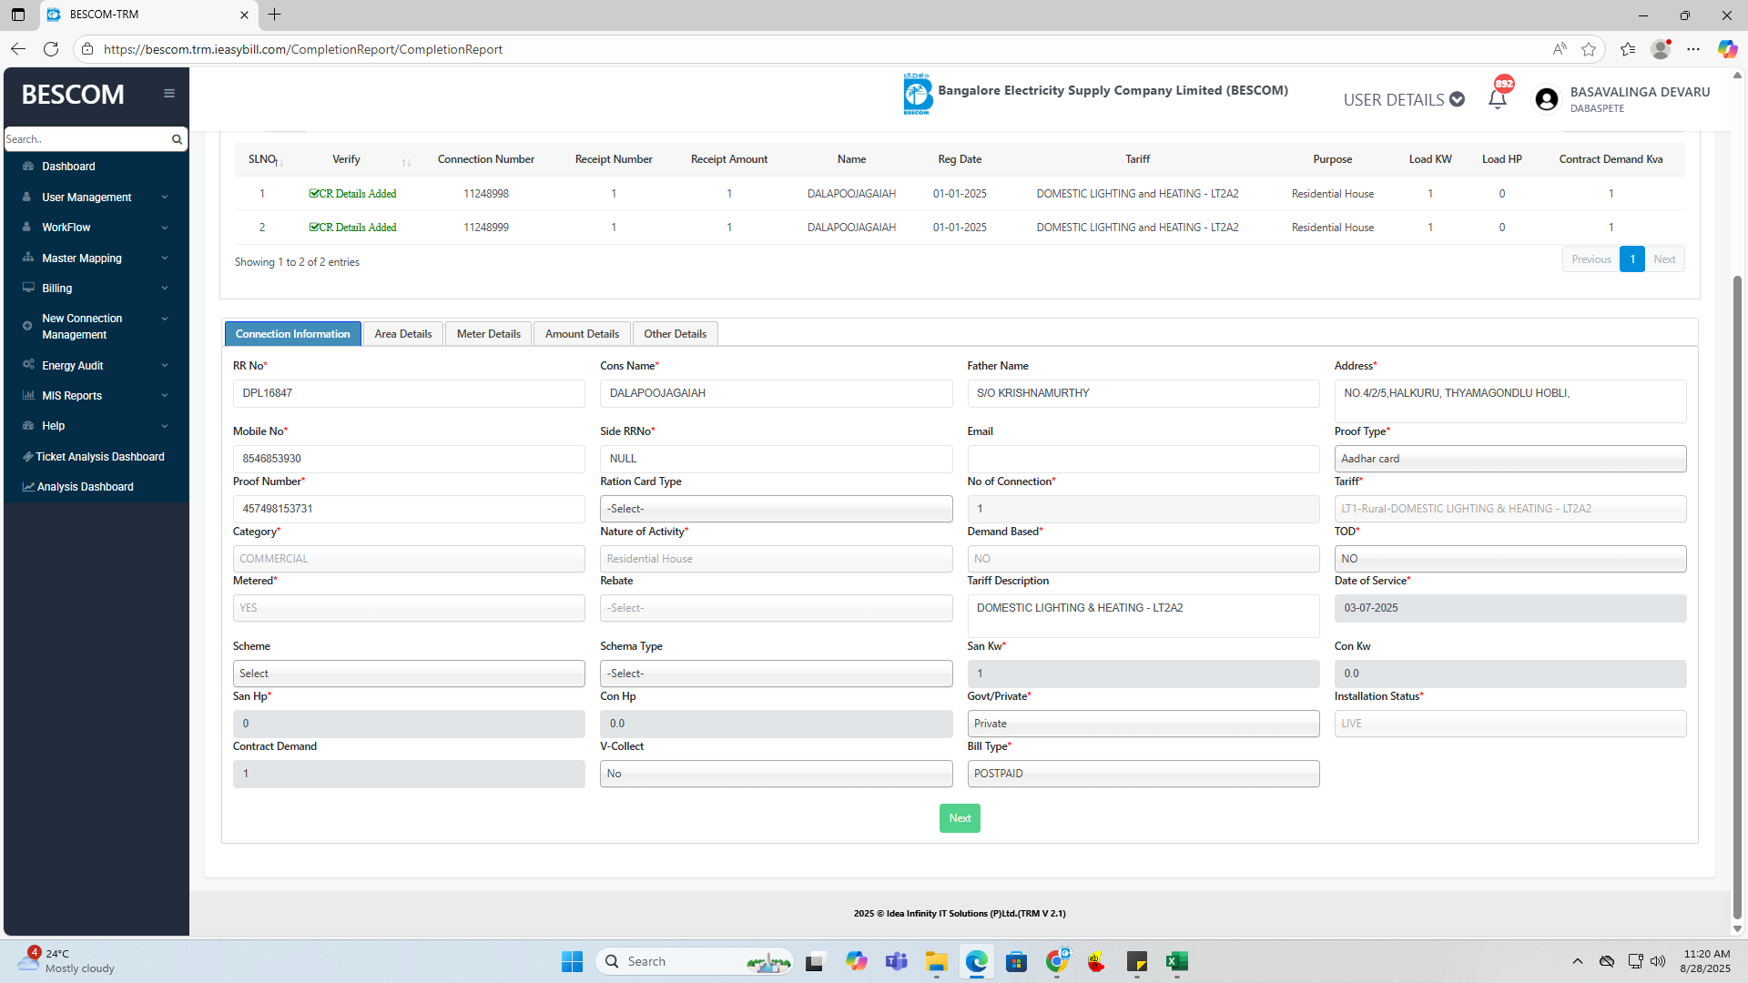Switch to the Meter Details tab

click(x=488, y=334)
